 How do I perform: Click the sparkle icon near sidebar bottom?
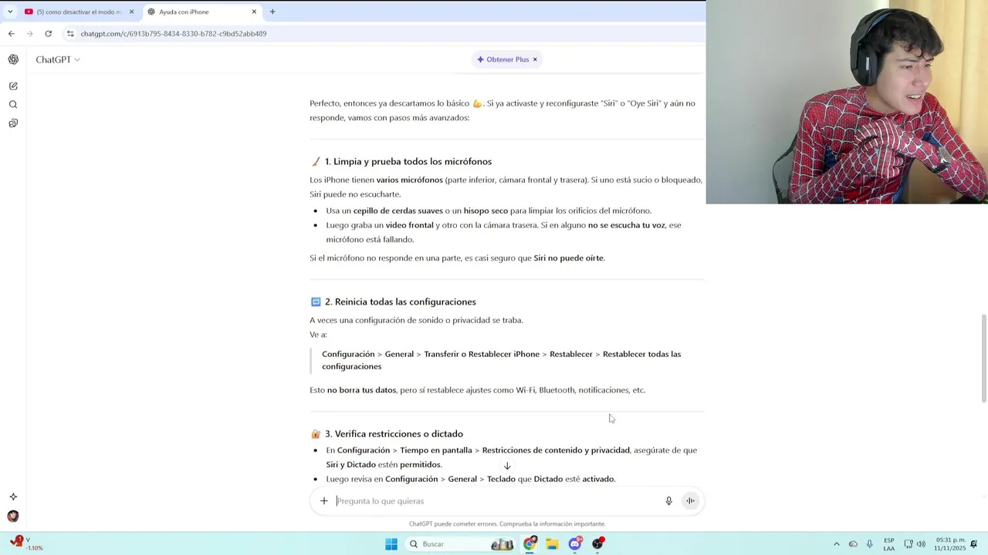pos(13,497)
